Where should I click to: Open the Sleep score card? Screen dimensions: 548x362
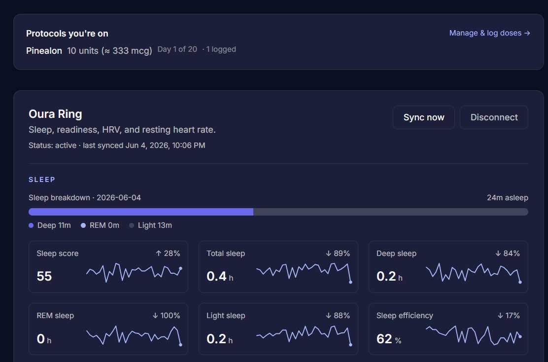tap(108, 266)
